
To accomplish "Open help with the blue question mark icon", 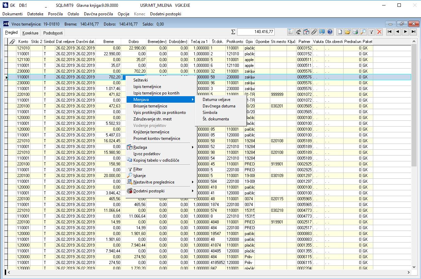I will 330,32.
